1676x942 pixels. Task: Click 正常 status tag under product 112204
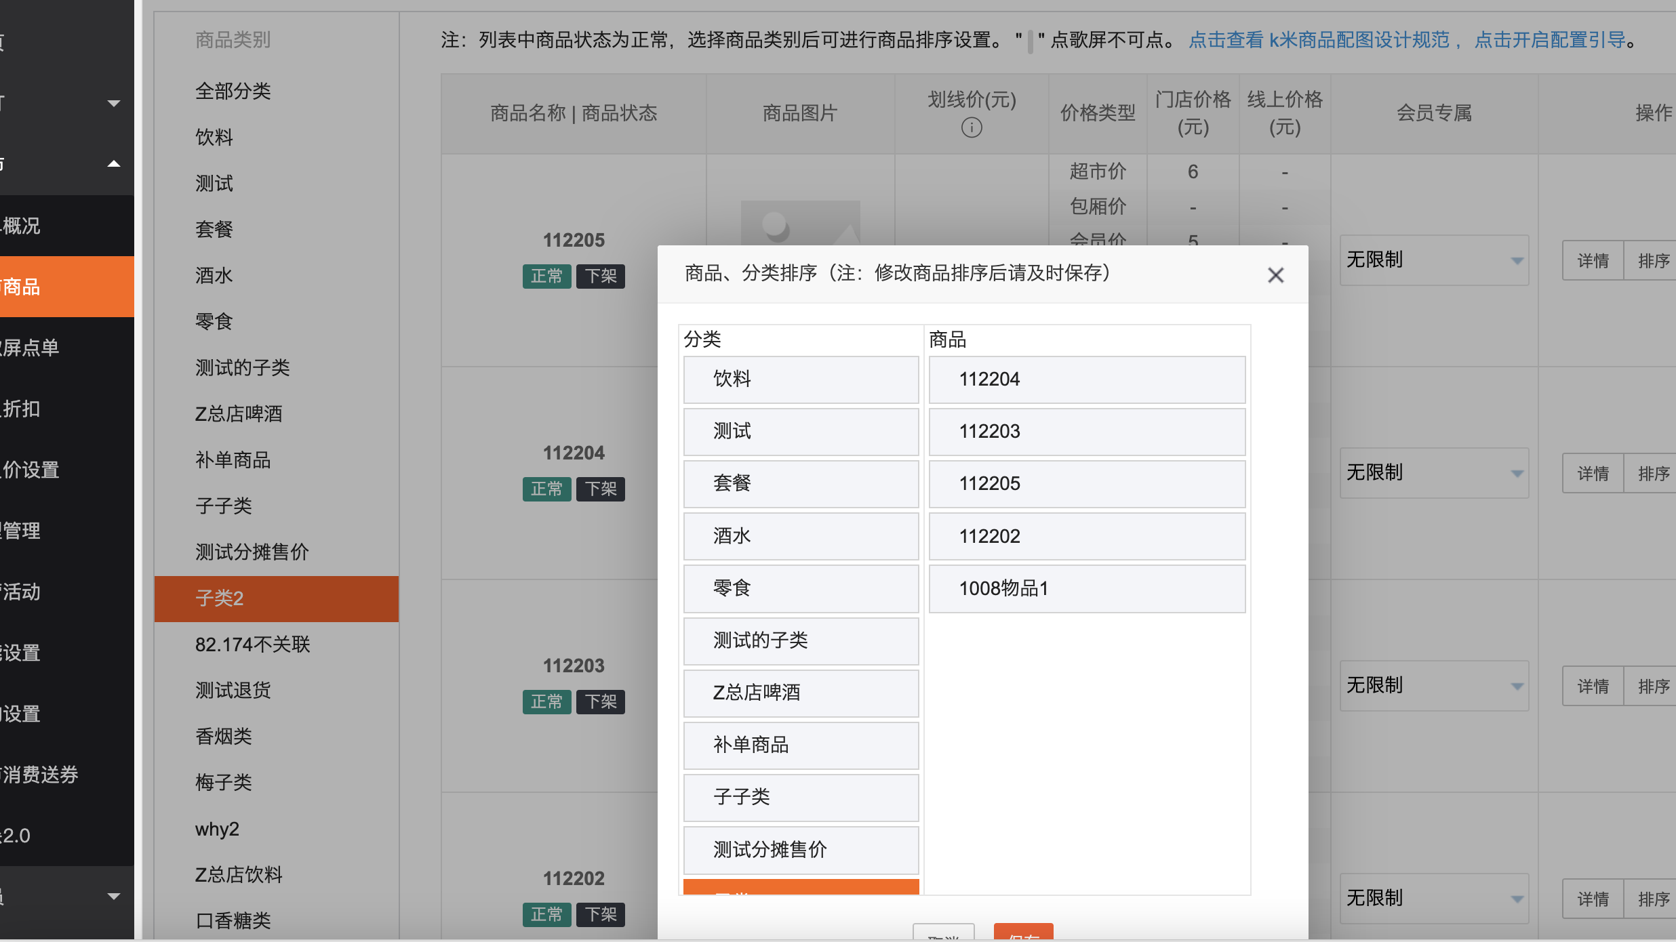[546, 489]
